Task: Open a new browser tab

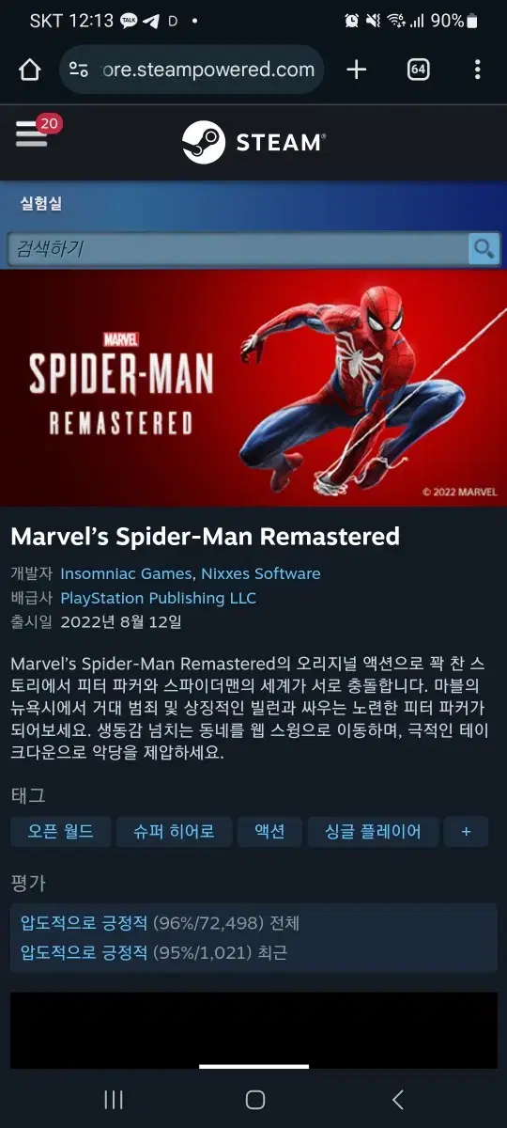Action: 356,70
